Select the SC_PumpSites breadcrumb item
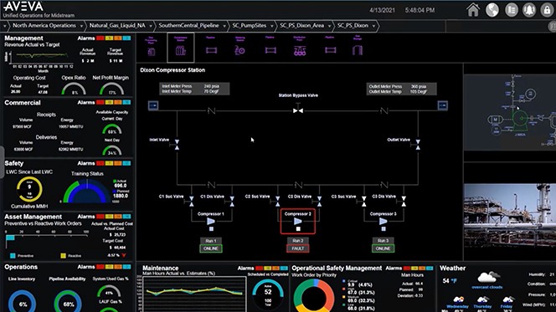 pos(250,25)
